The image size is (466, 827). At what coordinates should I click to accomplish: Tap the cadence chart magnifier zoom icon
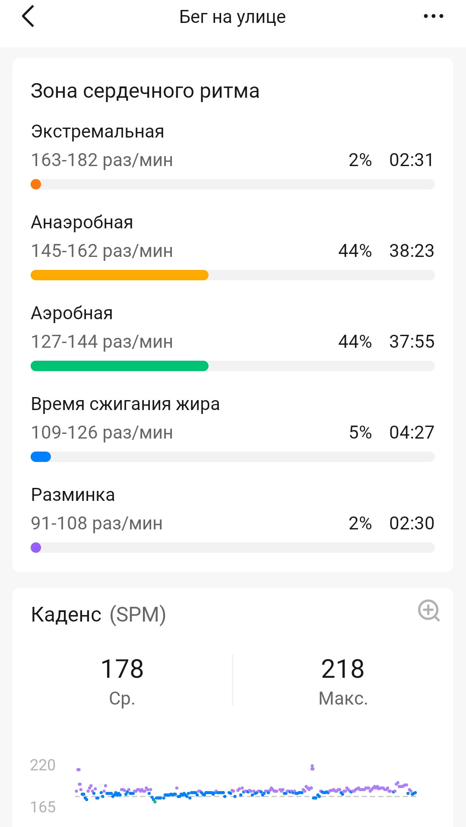pos(429,610)
